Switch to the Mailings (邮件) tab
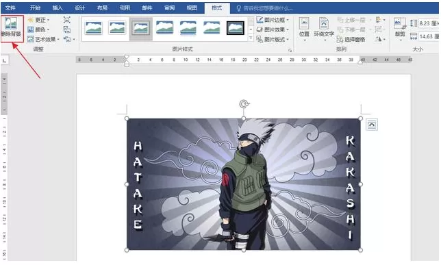The width and height of the screenshot is (441, 265). (x=147, y=8)
